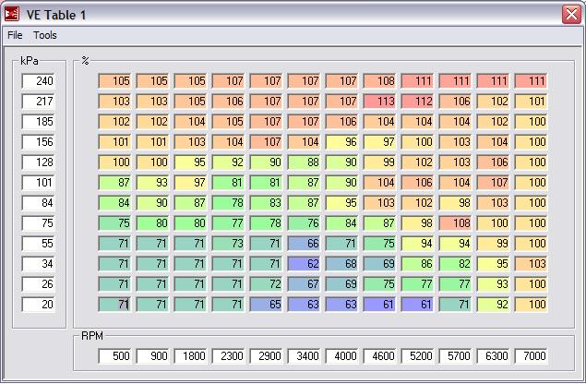Click the 4600 RPM axis field
Image resolution: width=586 pixels, height=384 pixels.
pyautogui.click(x=379, y=356)
